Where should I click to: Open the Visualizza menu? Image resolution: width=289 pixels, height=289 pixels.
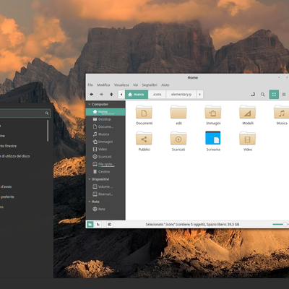[121, 85]
